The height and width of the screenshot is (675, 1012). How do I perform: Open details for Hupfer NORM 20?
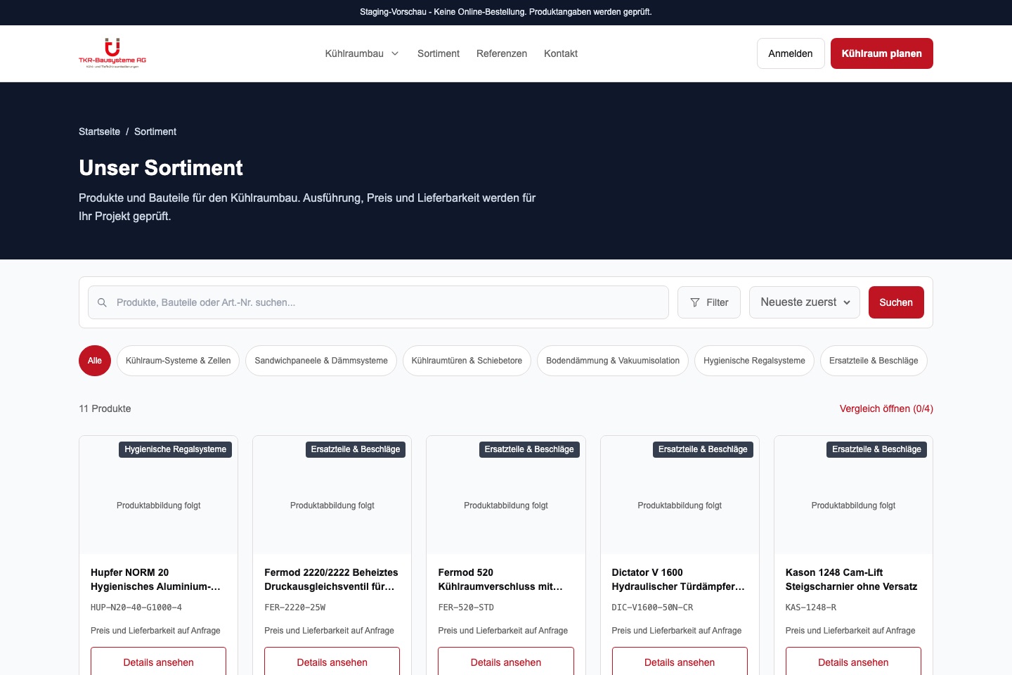point(158,662)
